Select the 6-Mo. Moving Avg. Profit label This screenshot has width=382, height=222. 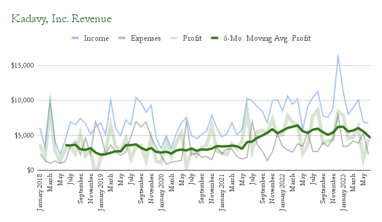[267, 38]
